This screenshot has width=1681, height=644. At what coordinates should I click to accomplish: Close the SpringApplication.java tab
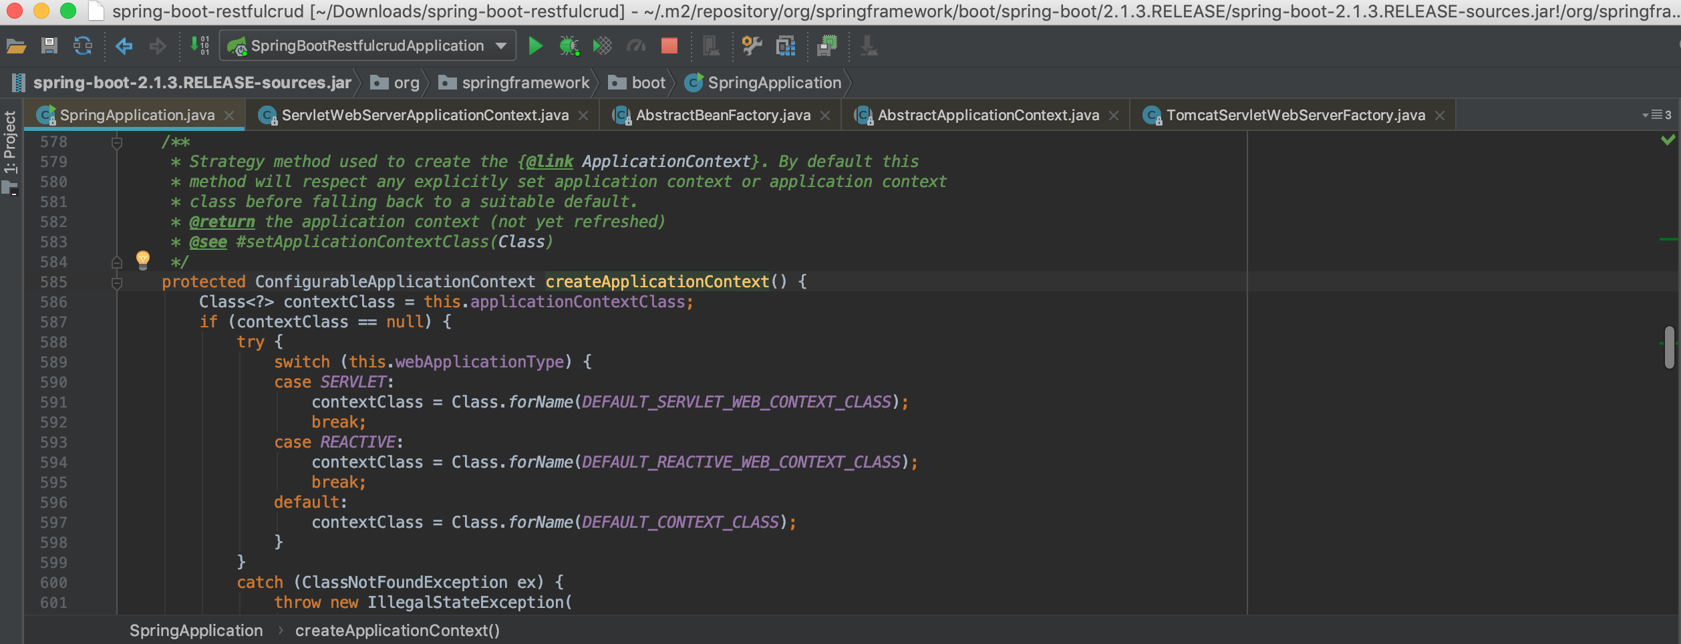coord(229,116)
